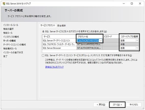
Task: Click the SQL Server setup title bar icon
Action: [x=4, y=4]
